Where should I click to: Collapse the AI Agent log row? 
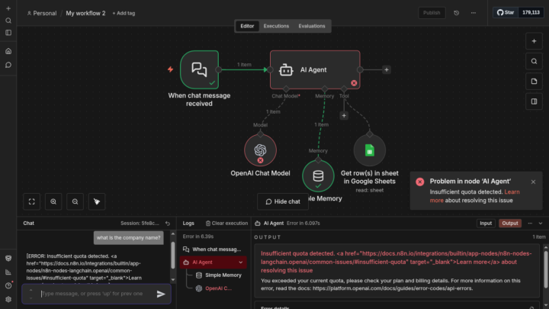[x=240, y=262]
